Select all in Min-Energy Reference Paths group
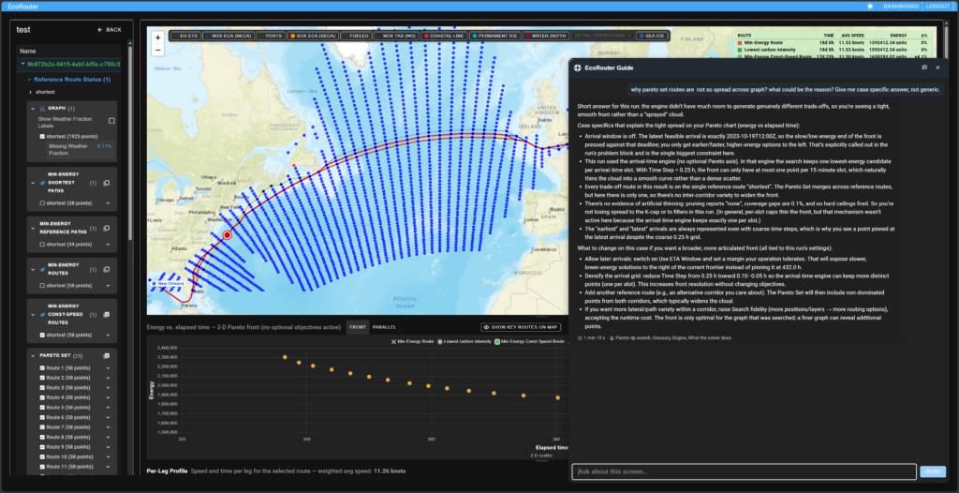 tap(106, 228)
